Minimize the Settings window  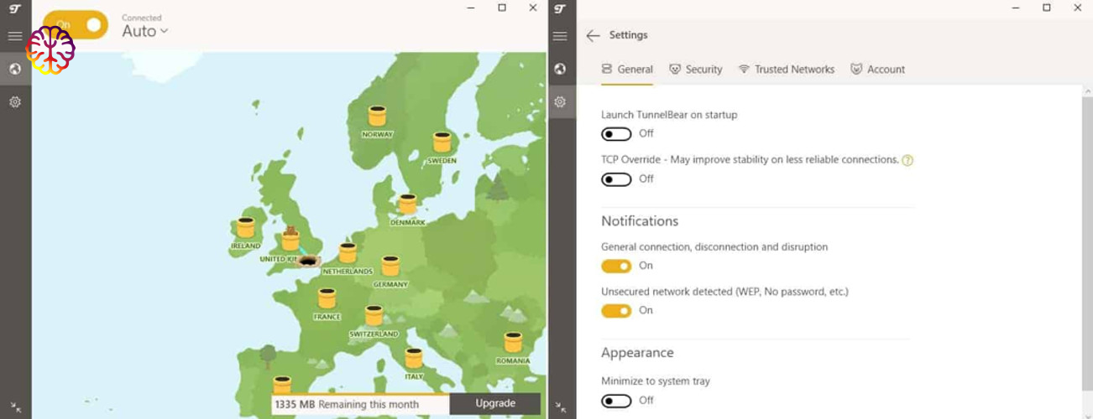coord(1014,8)
